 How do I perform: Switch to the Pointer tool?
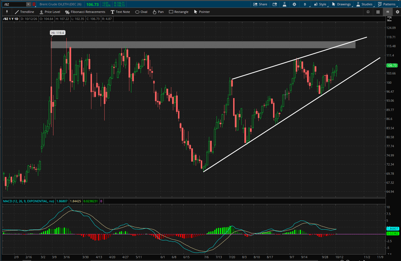[x=202, y=12]
